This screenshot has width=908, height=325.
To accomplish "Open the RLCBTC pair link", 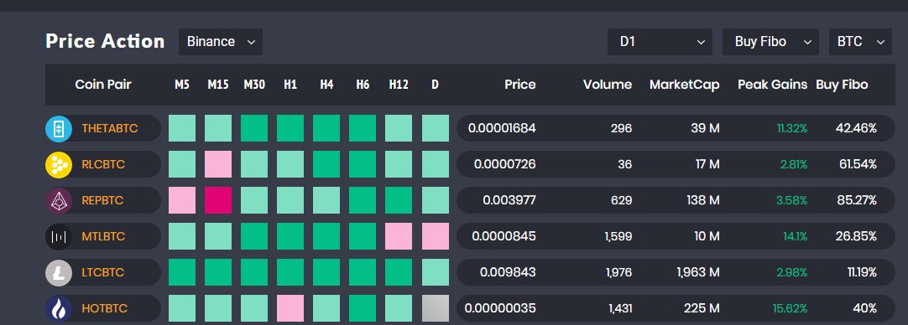I will (x=103, y=164).
